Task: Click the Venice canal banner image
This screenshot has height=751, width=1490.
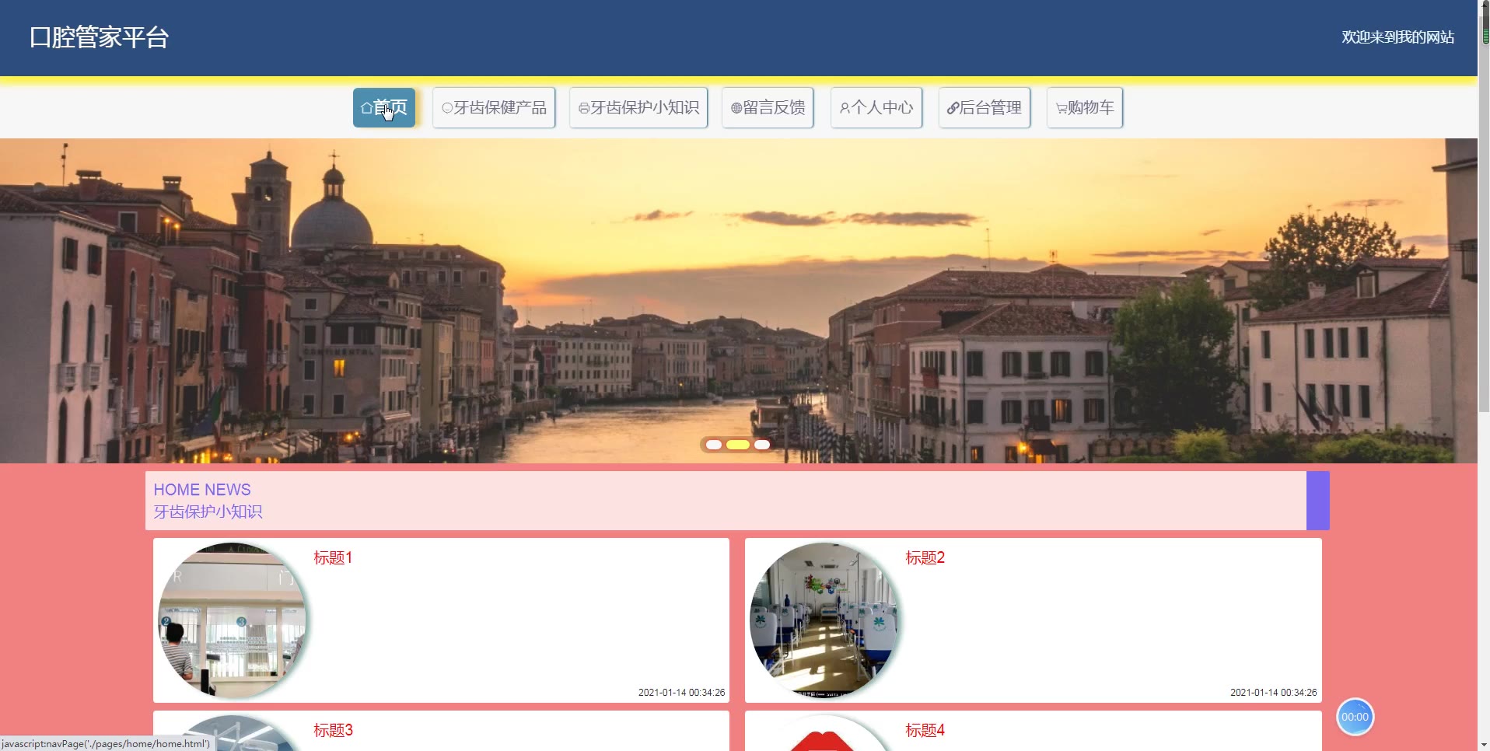Action: pyautogui.click(x=739, y=301)
